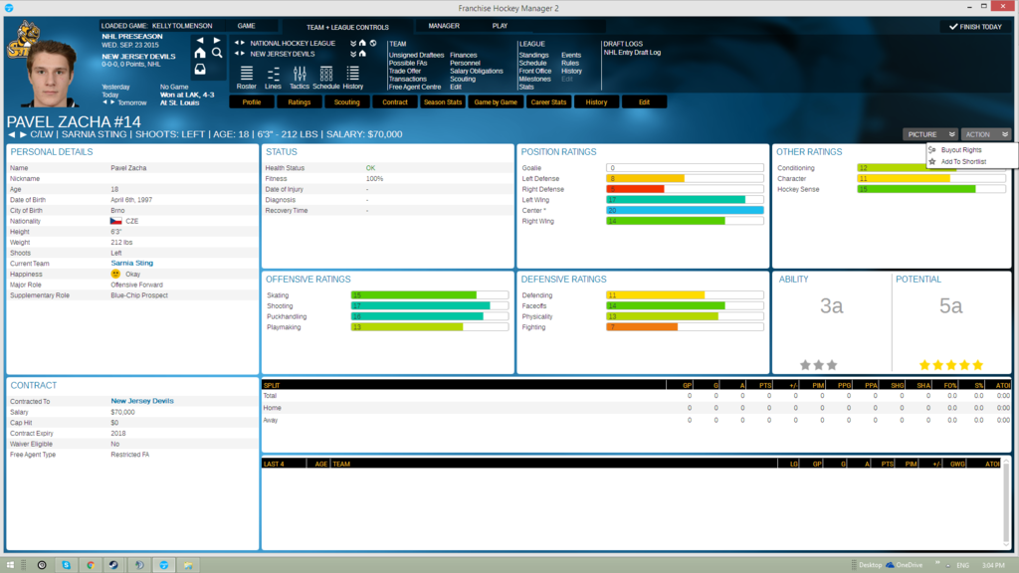Screen dimensions: 1019x573
Task: Click the Schedule grid icon
Action: 326,73
